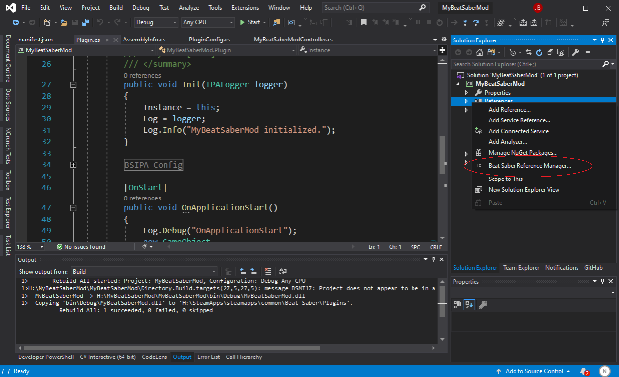The height and width of the screenshot is (377, 619).
Task: Click the No issues found indicator
Action: [x=81, y=247]
